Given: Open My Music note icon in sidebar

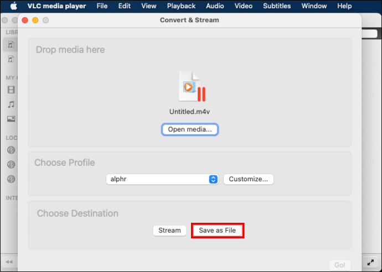Looking at the screenshot, I should 11,104.
